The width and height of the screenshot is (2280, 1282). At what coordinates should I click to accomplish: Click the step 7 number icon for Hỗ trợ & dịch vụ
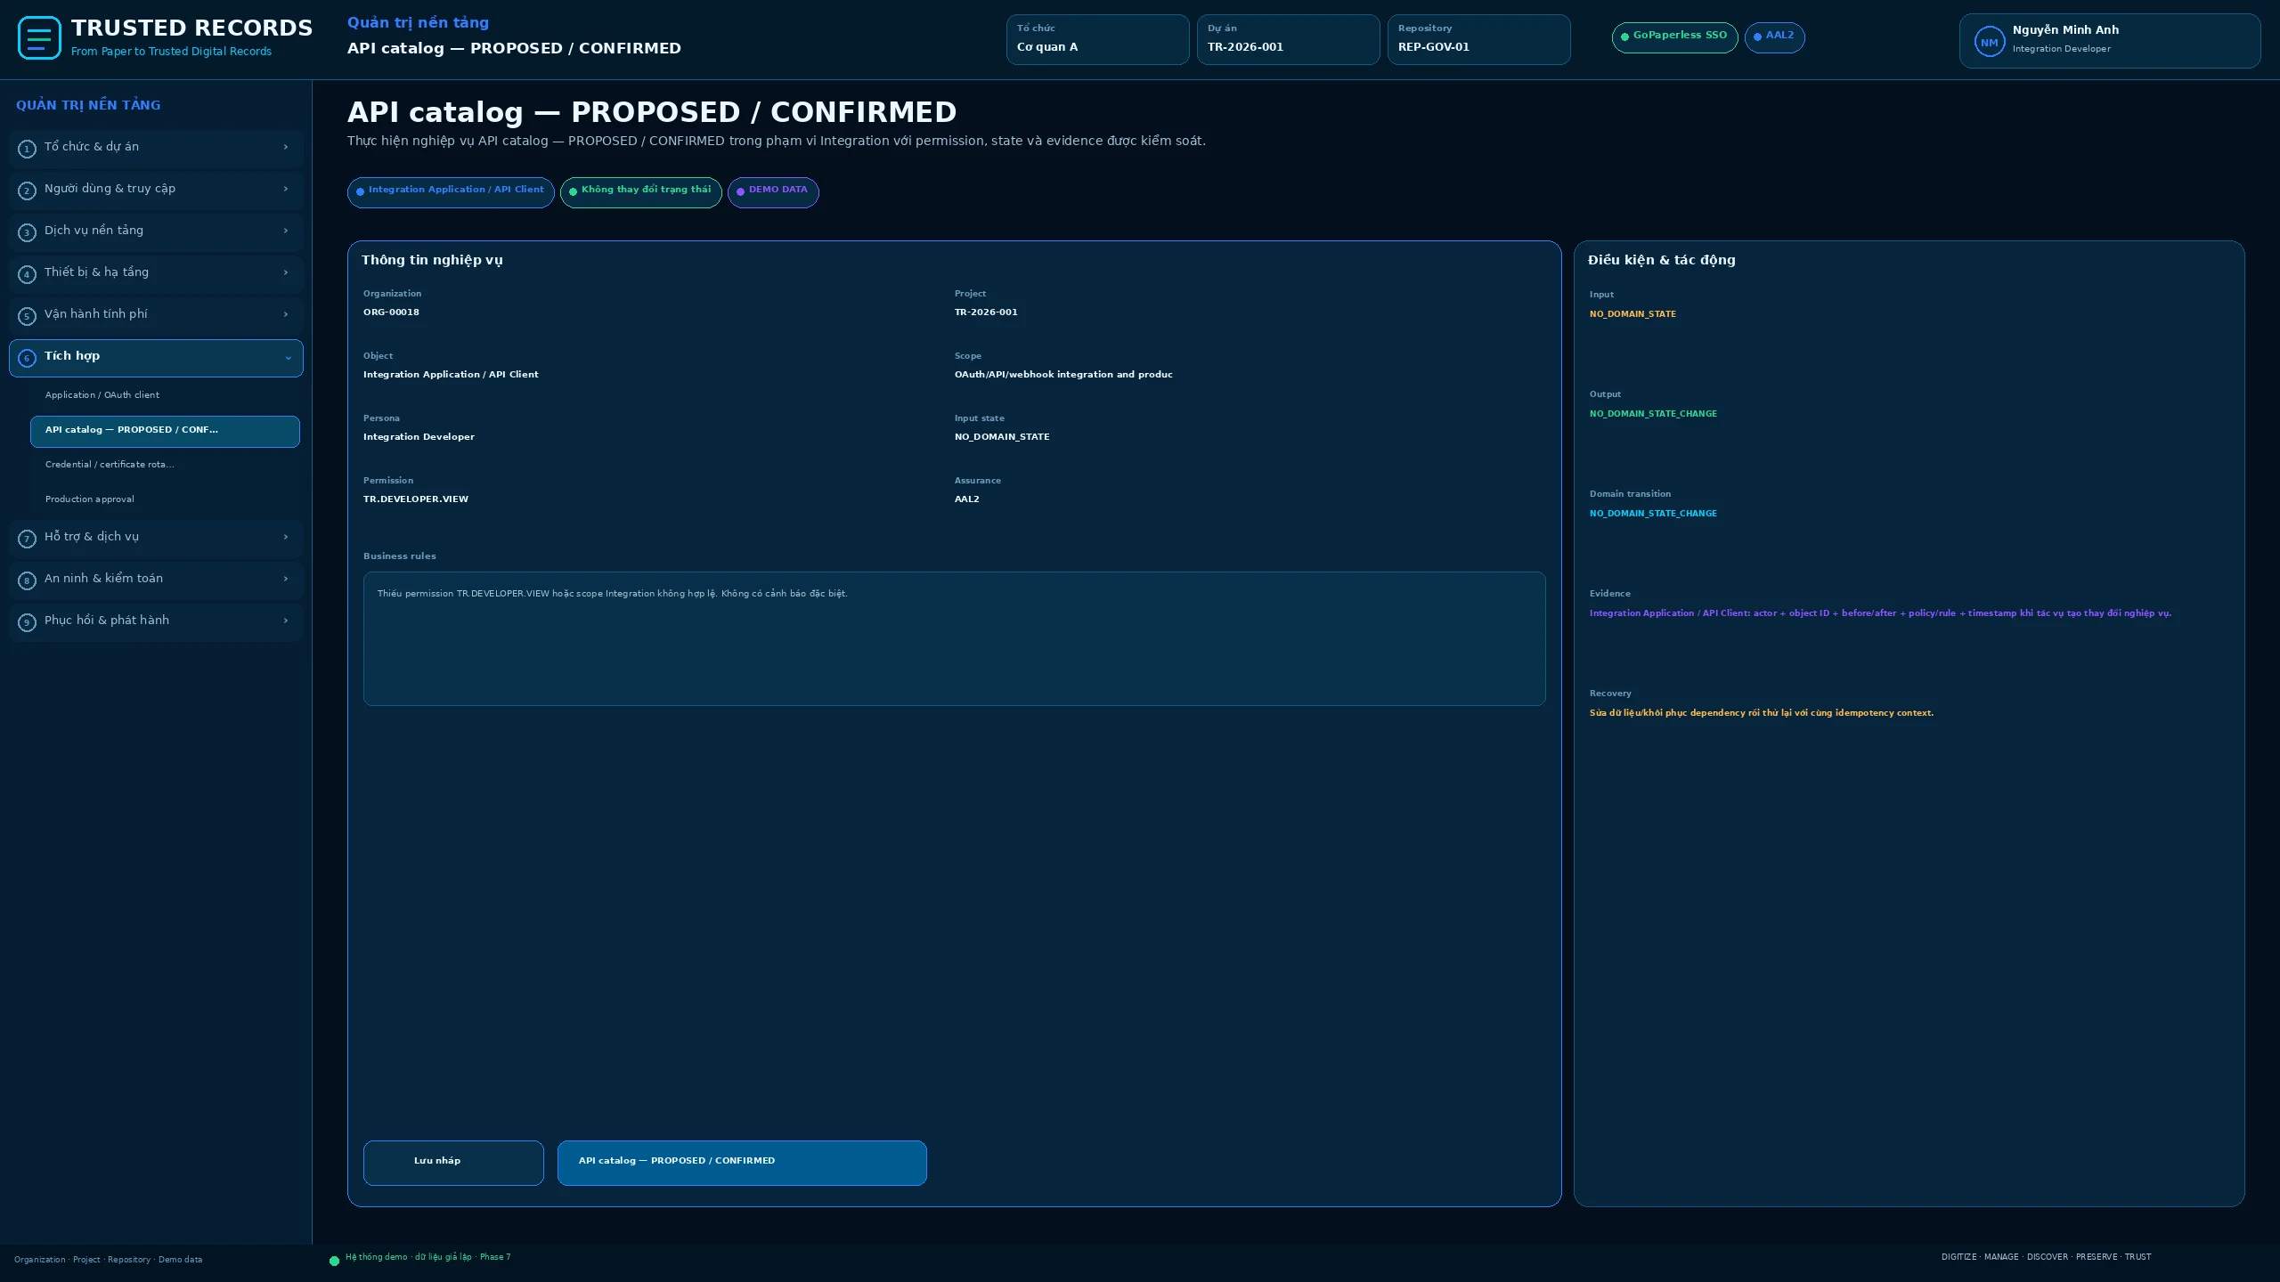27,539
